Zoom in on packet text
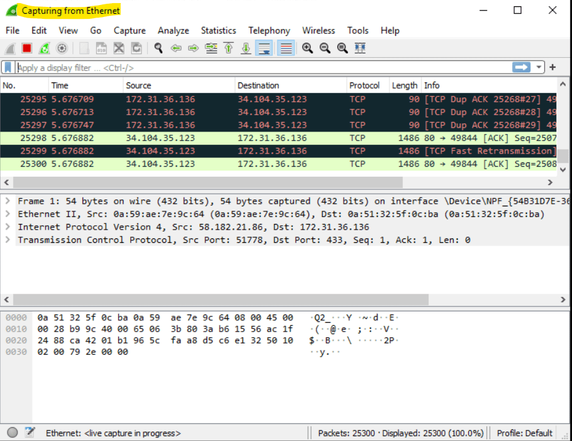572x441 pixels. 307,48
